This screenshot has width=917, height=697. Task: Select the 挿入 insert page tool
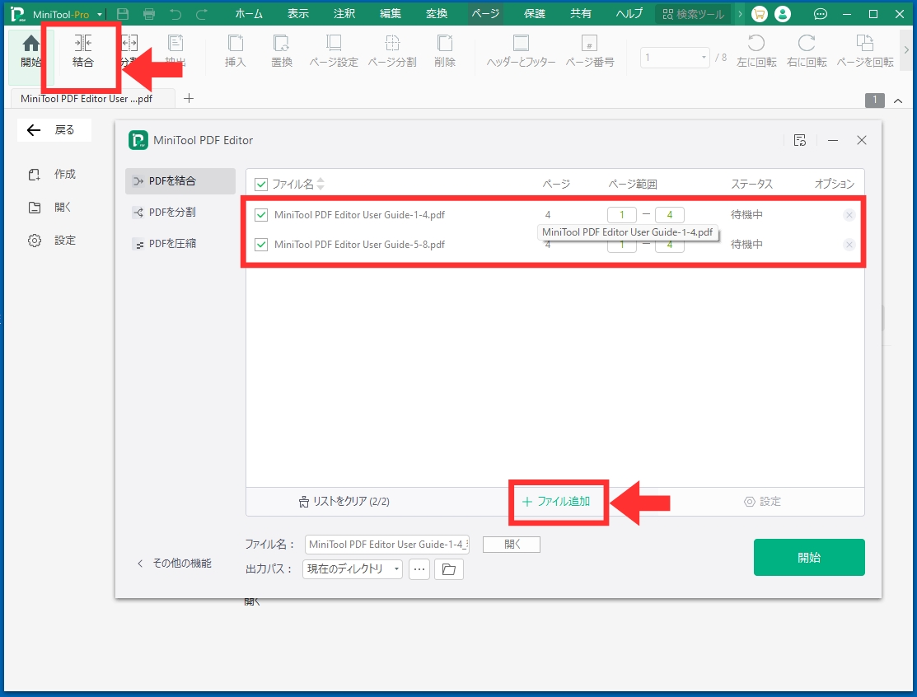(235, 51)
